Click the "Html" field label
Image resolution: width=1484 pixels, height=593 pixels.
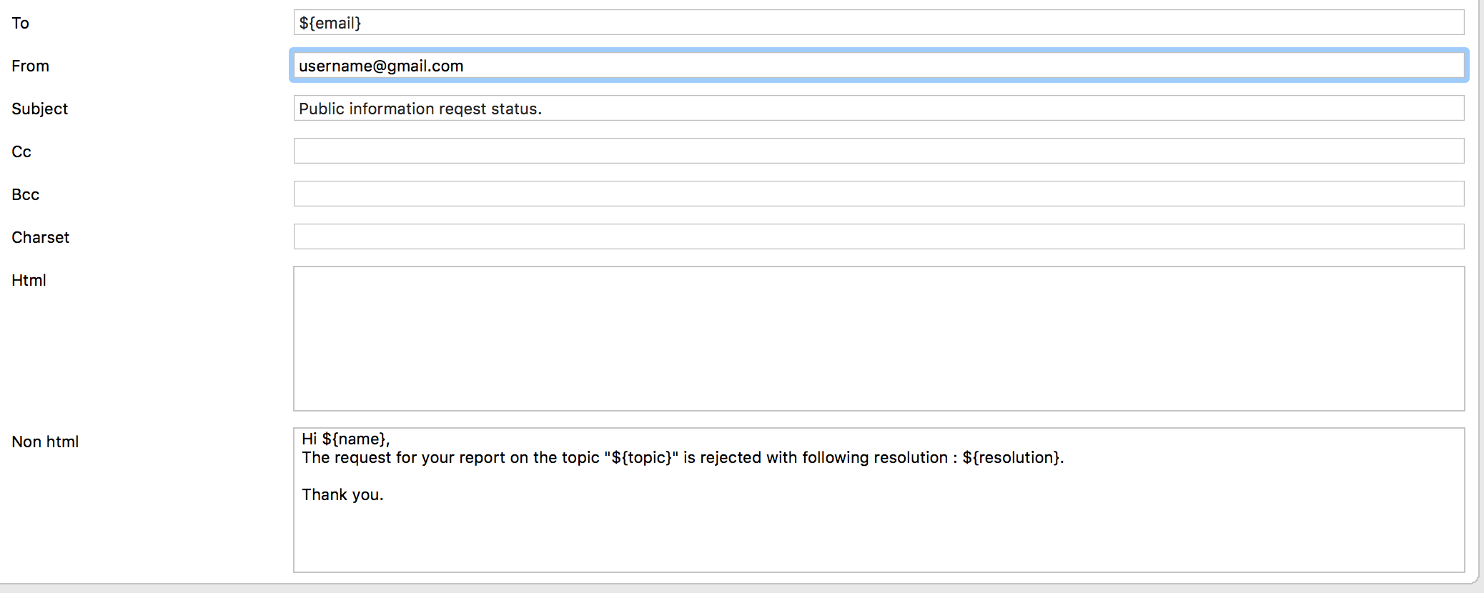pos(29,280)
